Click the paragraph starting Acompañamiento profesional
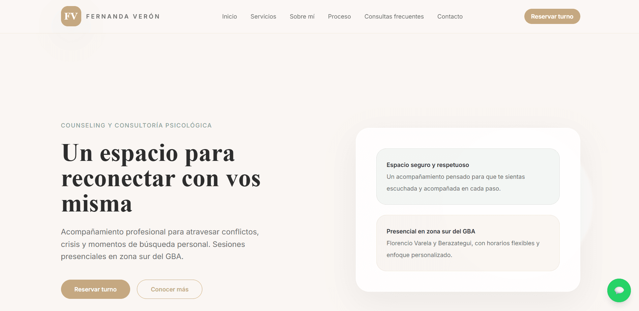The image size is (639, 311). coord(160,244)
